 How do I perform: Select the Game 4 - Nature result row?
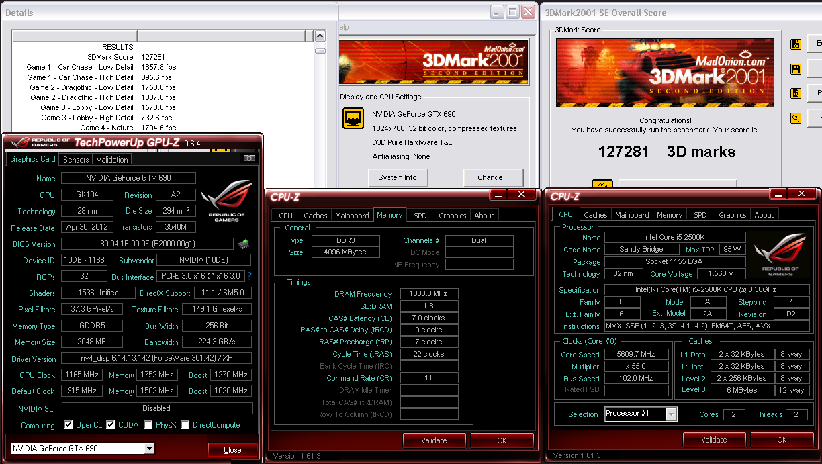(163, 128)
